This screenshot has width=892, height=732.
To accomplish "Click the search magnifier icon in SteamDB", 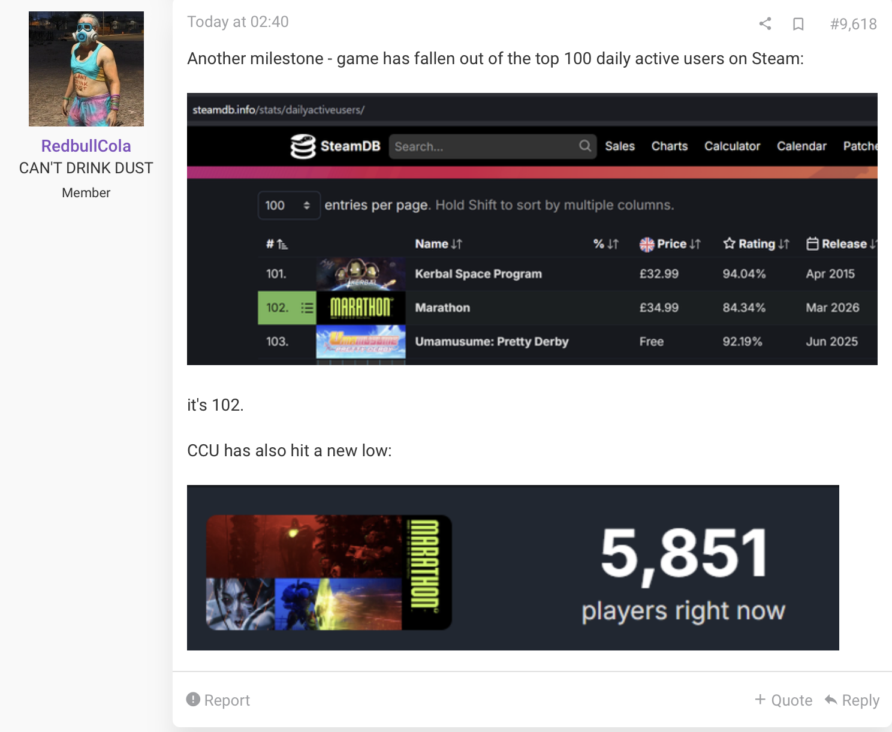I will click(x=585, y=146).
